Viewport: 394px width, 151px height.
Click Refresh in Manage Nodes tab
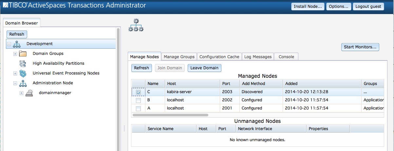(141, 68)
